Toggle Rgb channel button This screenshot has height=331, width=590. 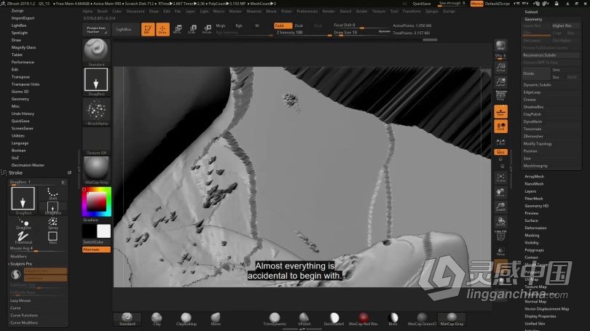pyautogui.click(x=239, y=25)
